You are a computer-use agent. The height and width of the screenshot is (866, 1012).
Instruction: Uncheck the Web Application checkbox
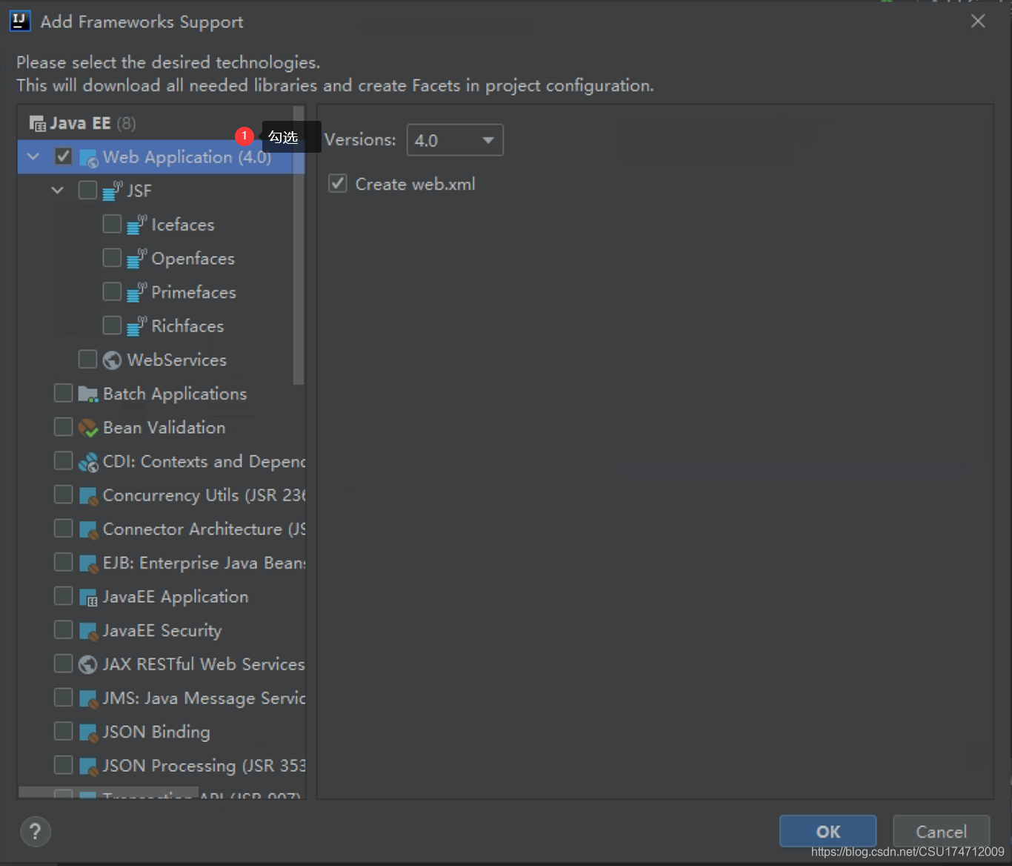click(63, 156)
